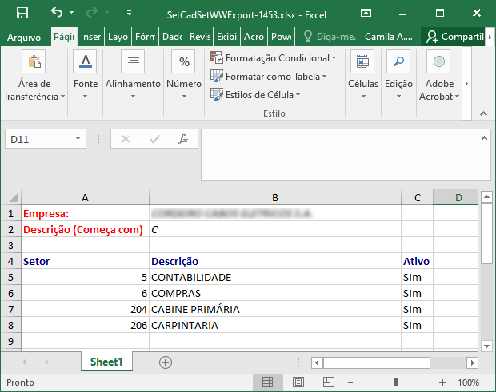Open Estilos de Célula dropdown
The width and height of the screenshot is (496, 392).
(255, 95)
